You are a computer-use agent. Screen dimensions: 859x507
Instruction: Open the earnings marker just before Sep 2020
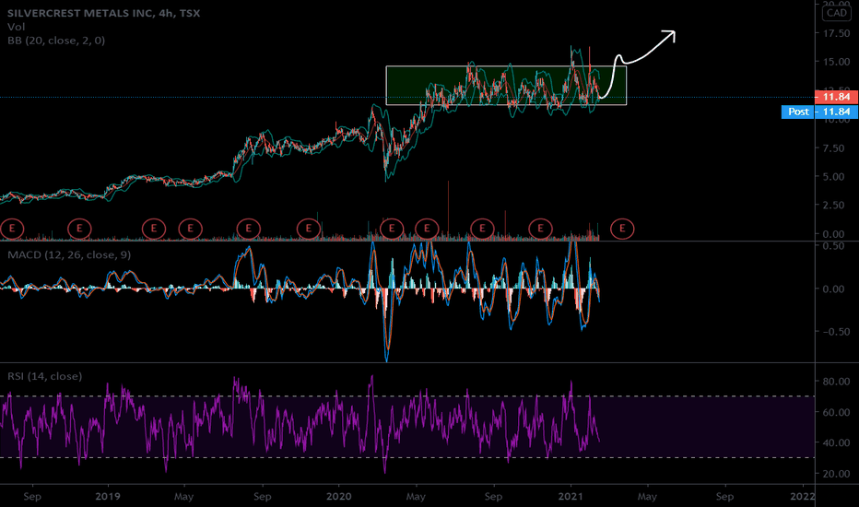click(x=483, y=229)
